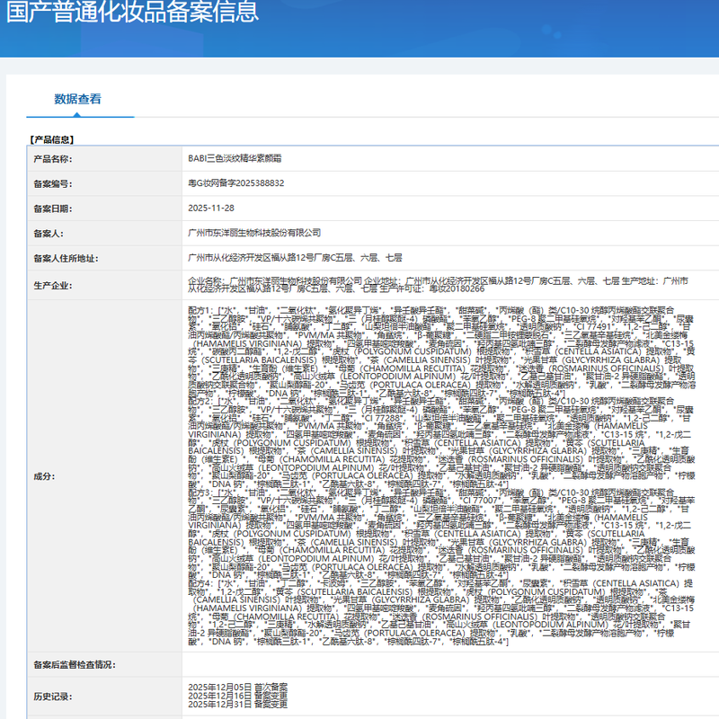
Task: Click the 备案后监督检查情况 row label
Action: (x=73, y=665)
